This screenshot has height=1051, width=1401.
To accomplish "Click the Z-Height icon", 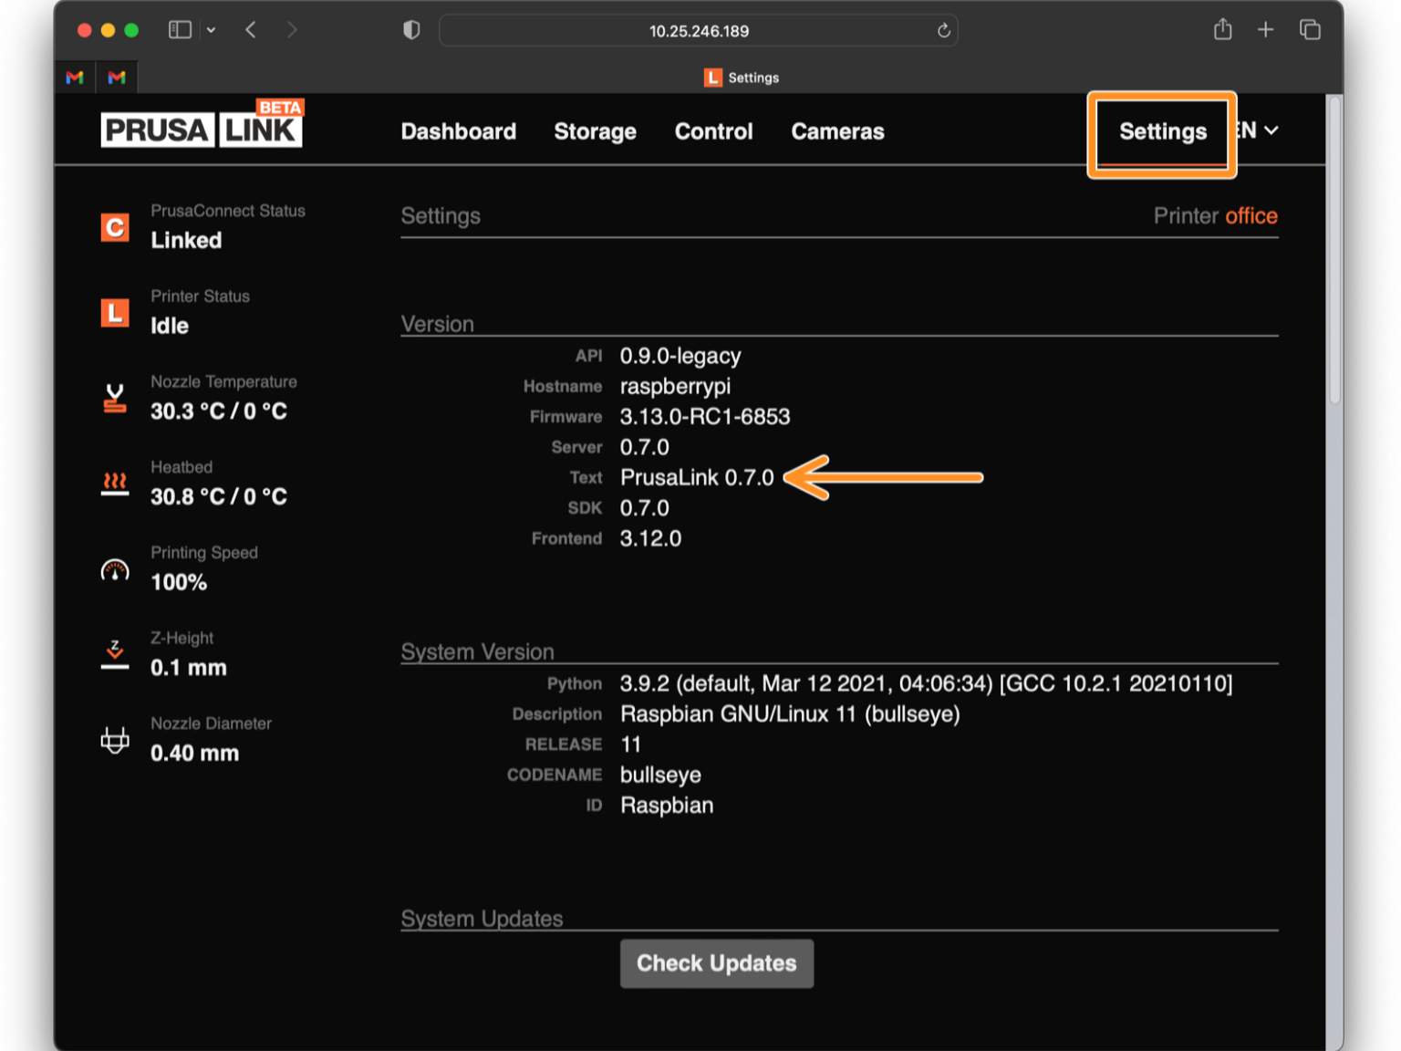I will point(115,654).
